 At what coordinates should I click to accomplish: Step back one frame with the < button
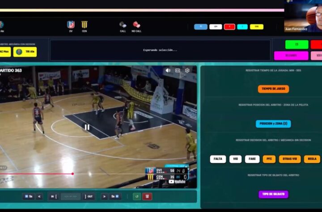point(39,196)
